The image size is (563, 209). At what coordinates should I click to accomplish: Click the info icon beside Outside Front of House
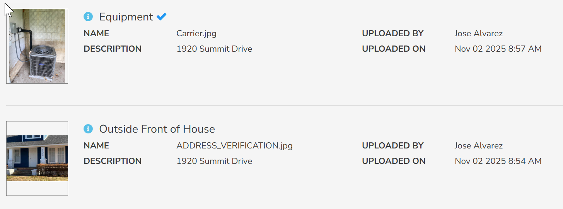(88, 129)
